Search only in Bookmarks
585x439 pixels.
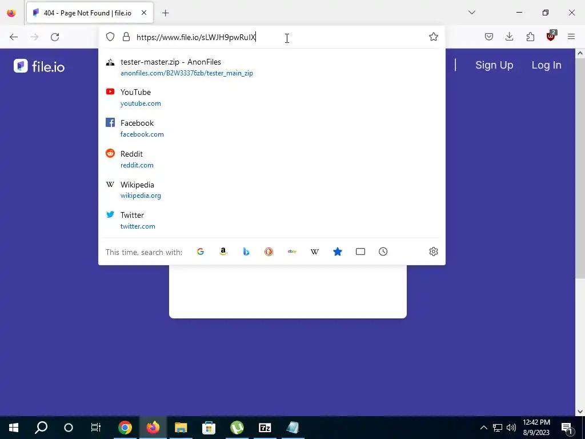point(337,252)
